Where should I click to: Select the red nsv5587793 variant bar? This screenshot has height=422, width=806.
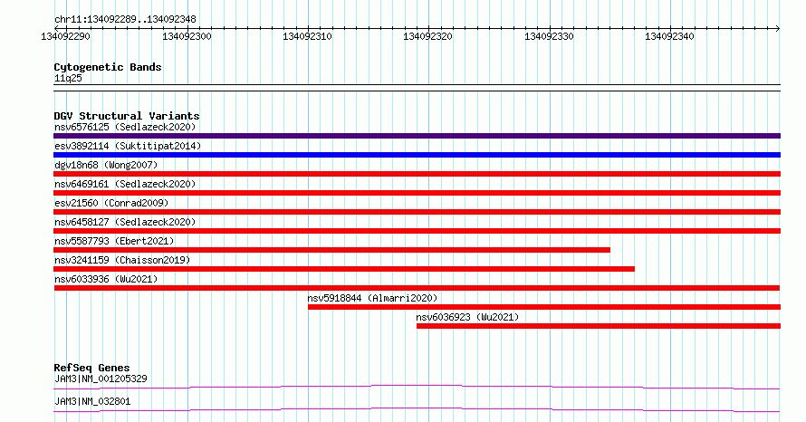[332, 250]
